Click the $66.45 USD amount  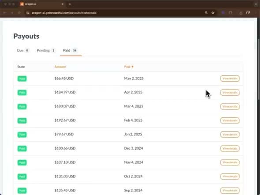tap(64, 79)
